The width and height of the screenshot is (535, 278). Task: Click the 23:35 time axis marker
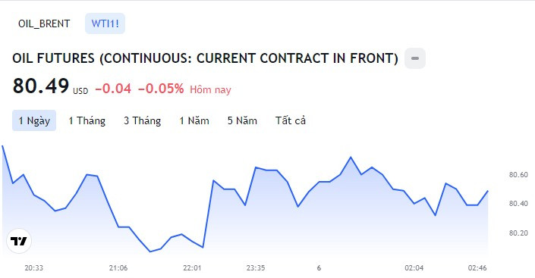(x=256, y=268)
